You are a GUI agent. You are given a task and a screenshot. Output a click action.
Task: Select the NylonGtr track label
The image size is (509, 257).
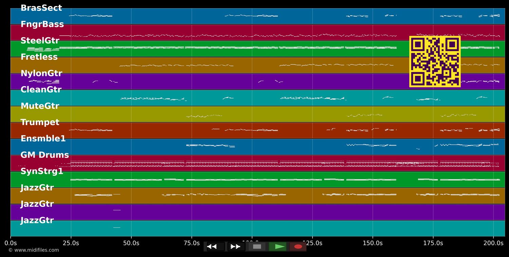[41, 73]
